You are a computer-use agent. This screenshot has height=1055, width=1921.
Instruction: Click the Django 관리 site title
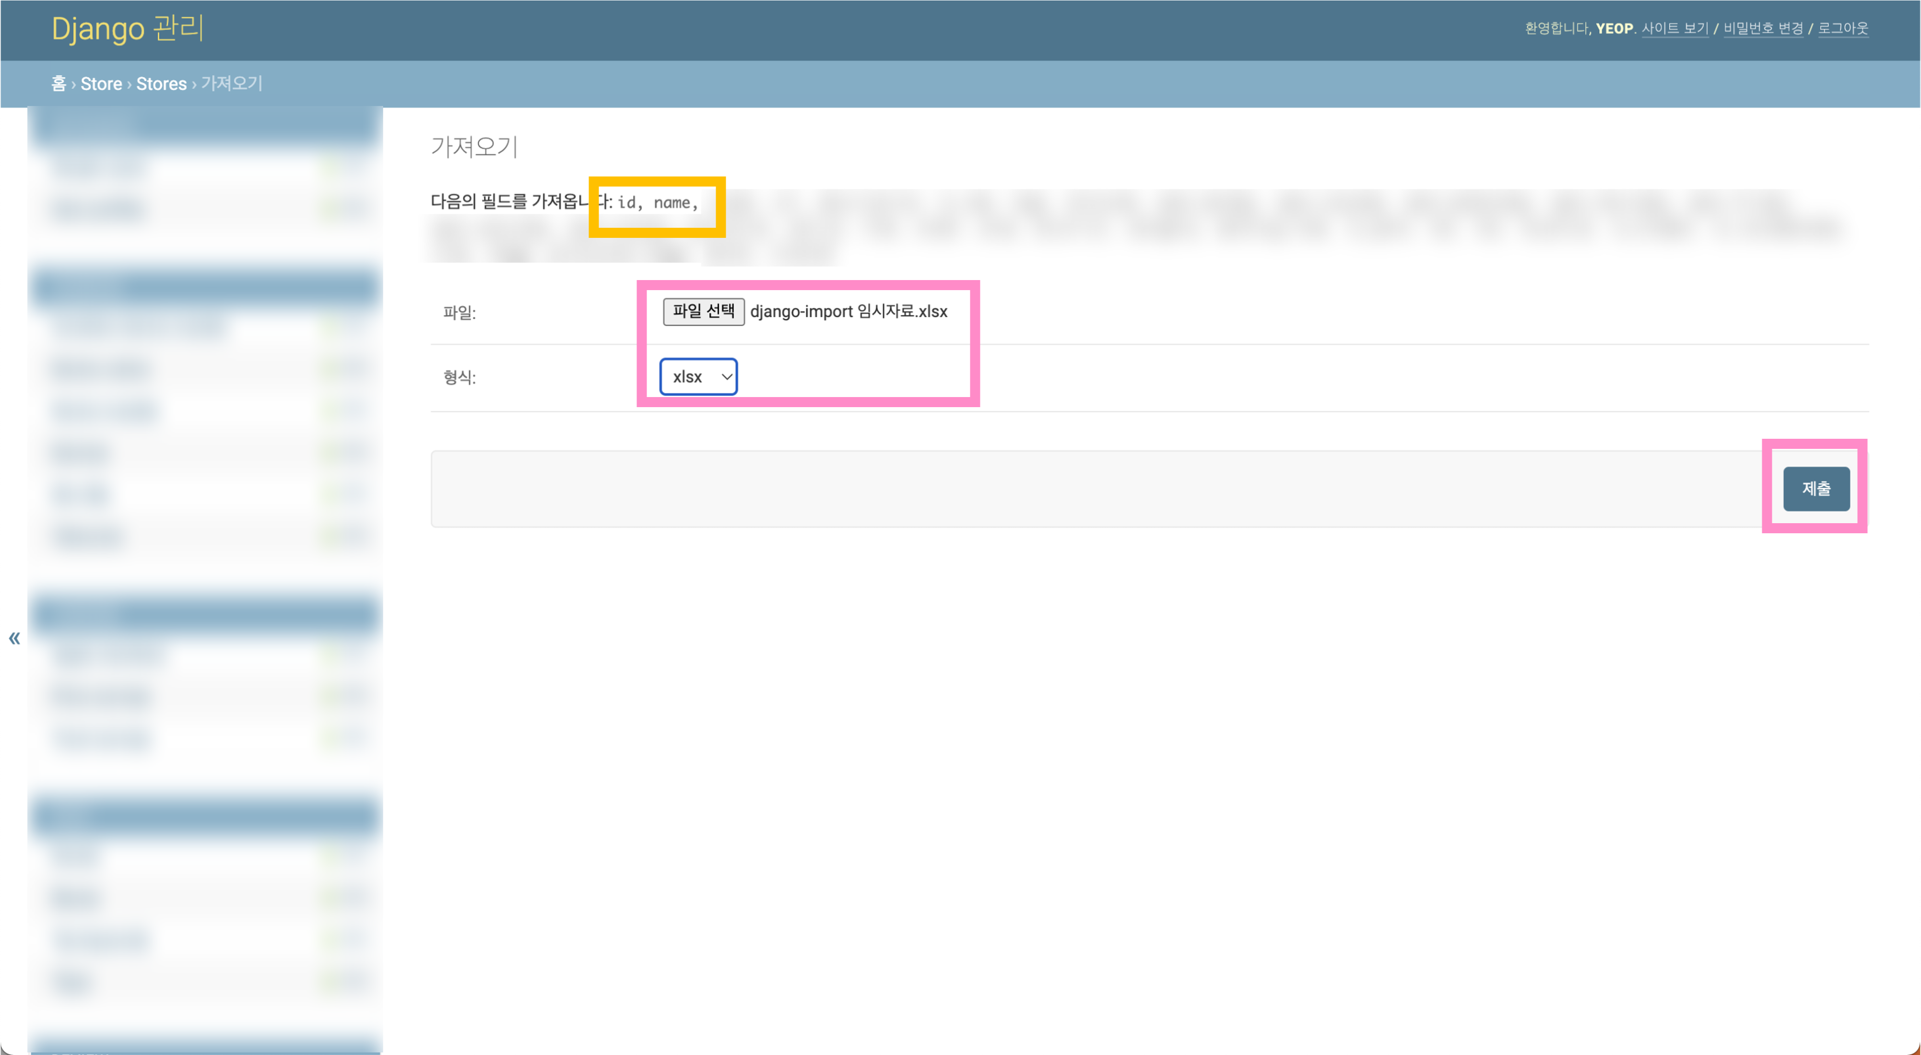(128, 29)
